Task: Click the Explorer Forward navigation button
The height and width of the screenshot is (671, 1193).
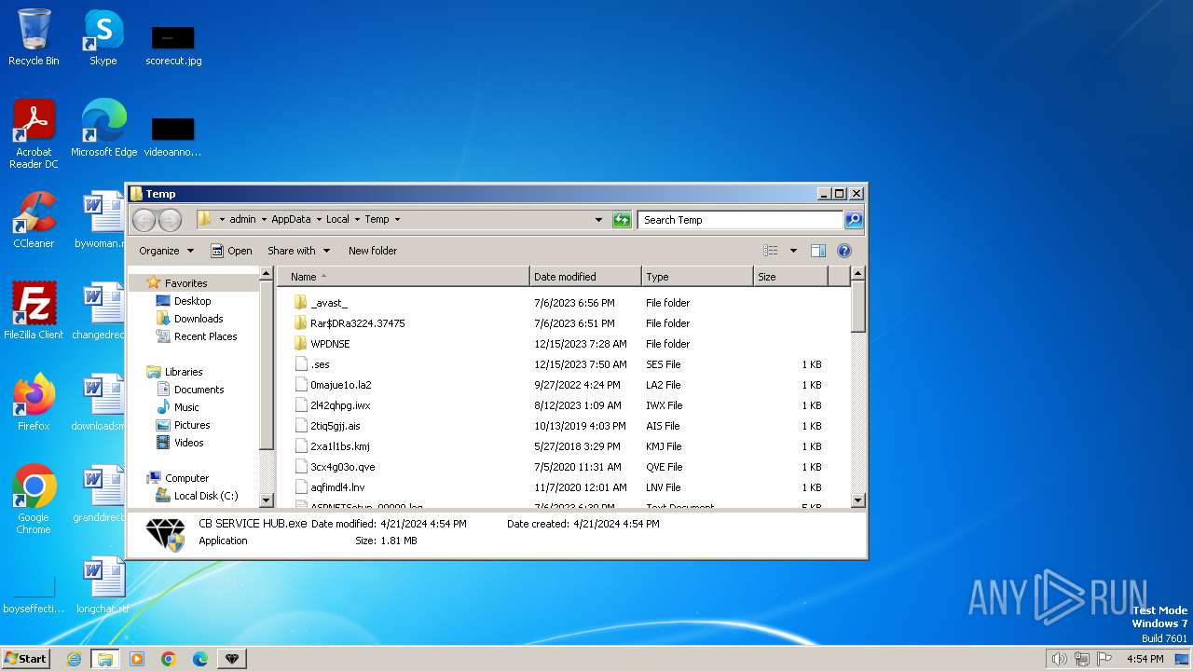Action: point(170,220)
